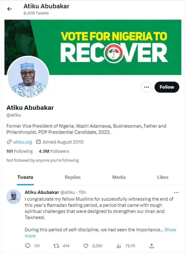Expand the tweet with Show more

[x=170, y=230]
